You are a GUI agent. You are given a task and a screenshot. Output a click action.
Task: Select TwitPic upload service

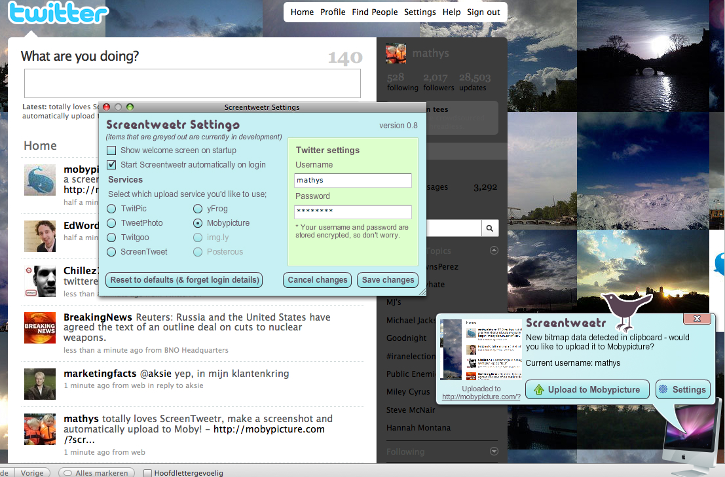(111, 209)
